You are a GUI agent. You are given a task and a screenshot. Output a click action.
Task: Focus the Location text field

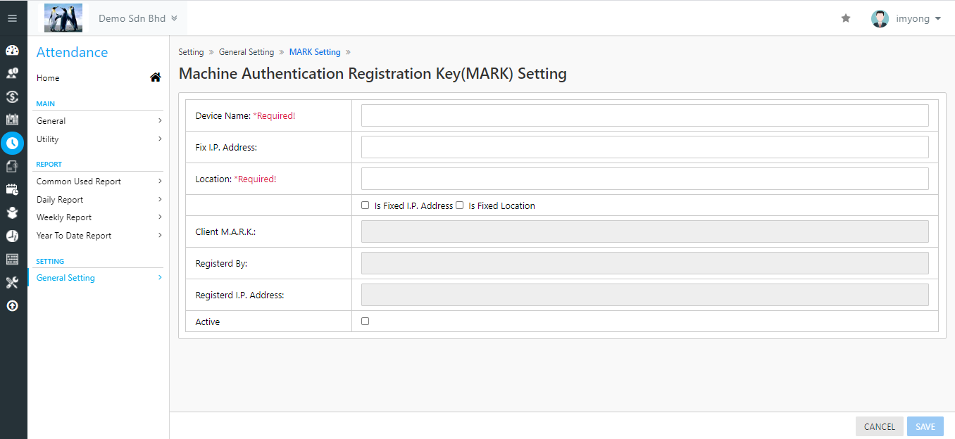(644, 179)
